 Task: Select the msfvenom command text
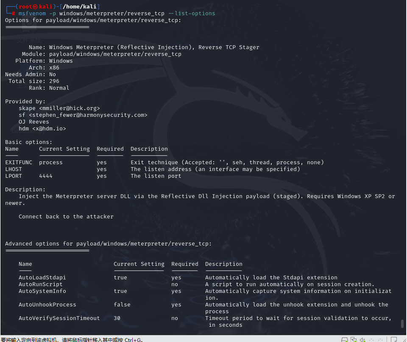click(x=32, y=13)
